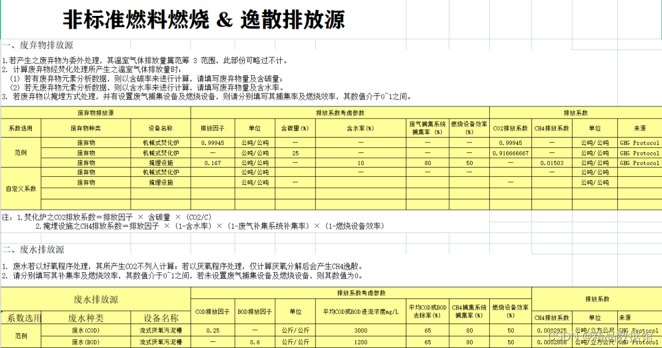The height and width of the screenshot is (348, 662).
Task: Select the waste table "排放系数考虑参数" header
Action: [x=340, y=113]
